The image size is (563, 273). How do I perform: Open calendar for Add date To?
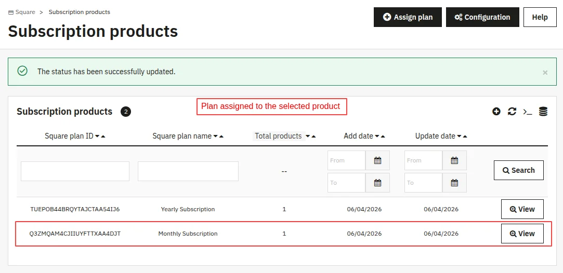click(x=377, y=183)
